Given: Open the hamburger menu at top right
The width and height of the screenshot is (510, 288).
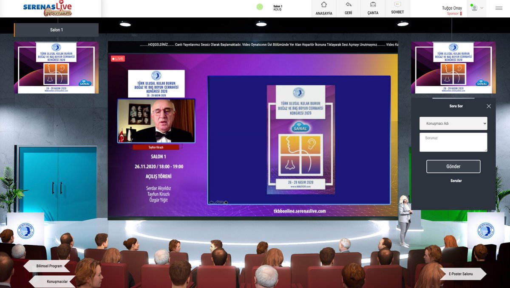Looking at the screenshot, I should (x=499, y=8).
